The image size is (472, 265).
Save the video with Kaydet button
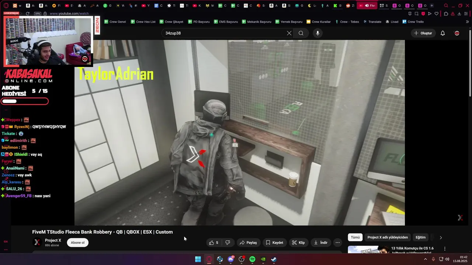(275, 243)
